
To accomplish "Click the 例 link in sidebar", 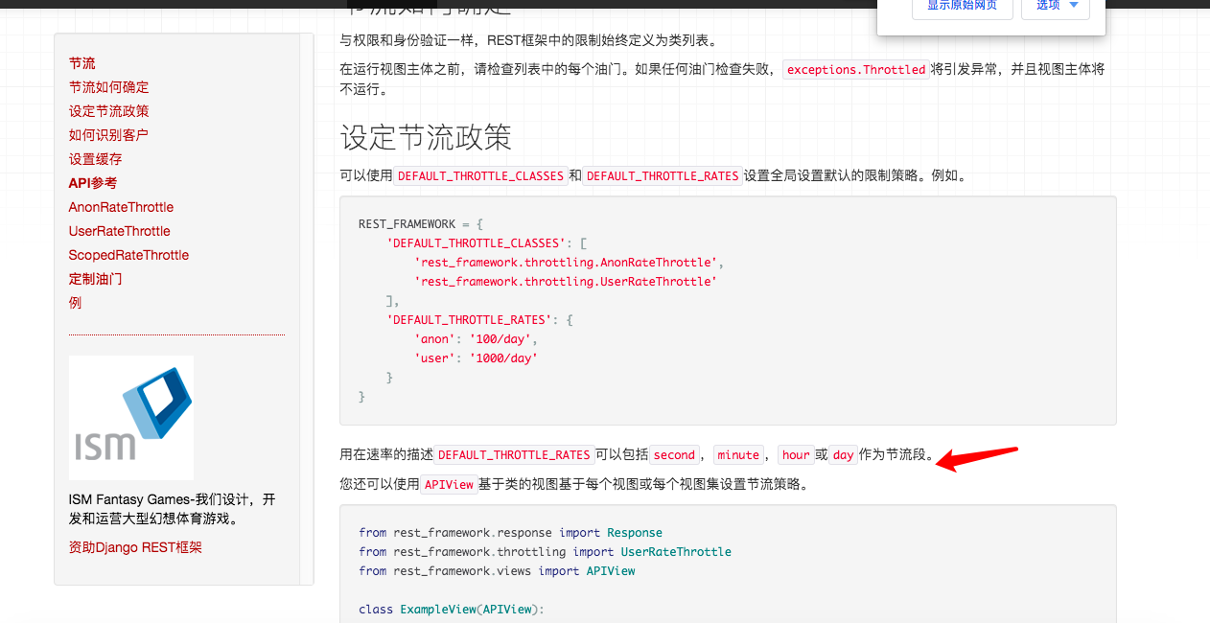I will (x=76, y=303).
